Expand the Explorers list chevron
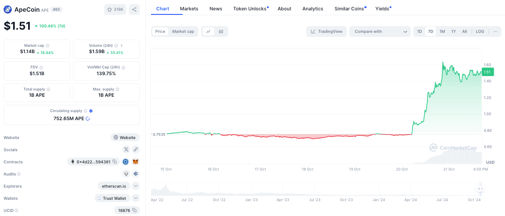Image resolution: width=505 pixels, height=216 pixels. (x=136, y=186)
